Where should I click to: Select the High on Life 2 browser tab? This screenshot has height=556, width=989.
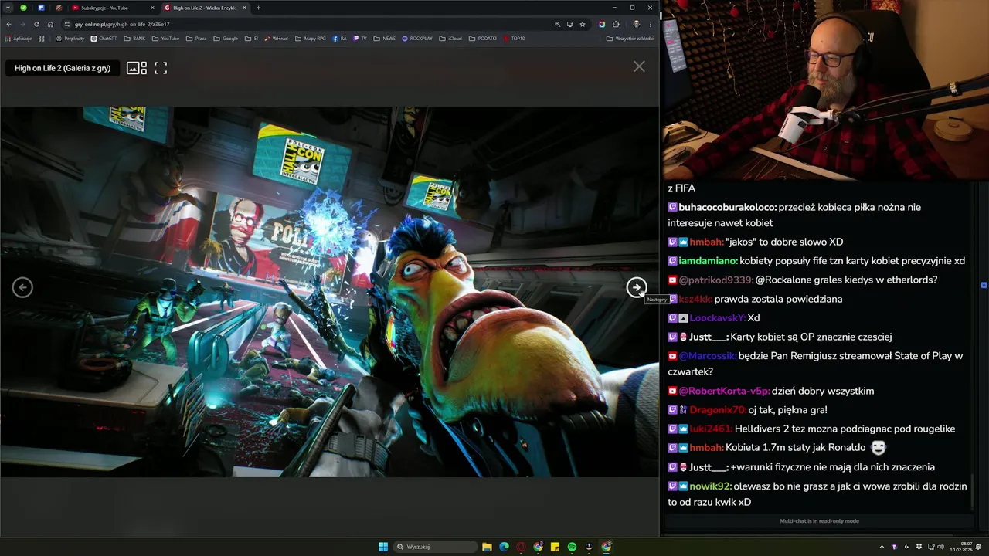(205, 8)
